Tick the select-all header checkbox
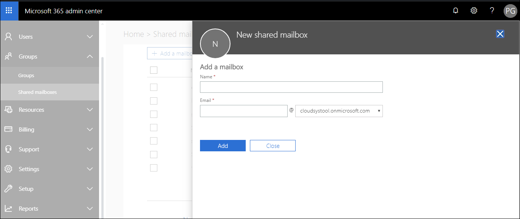This screenshot has width=520, height=219. (x=154, y=70)
